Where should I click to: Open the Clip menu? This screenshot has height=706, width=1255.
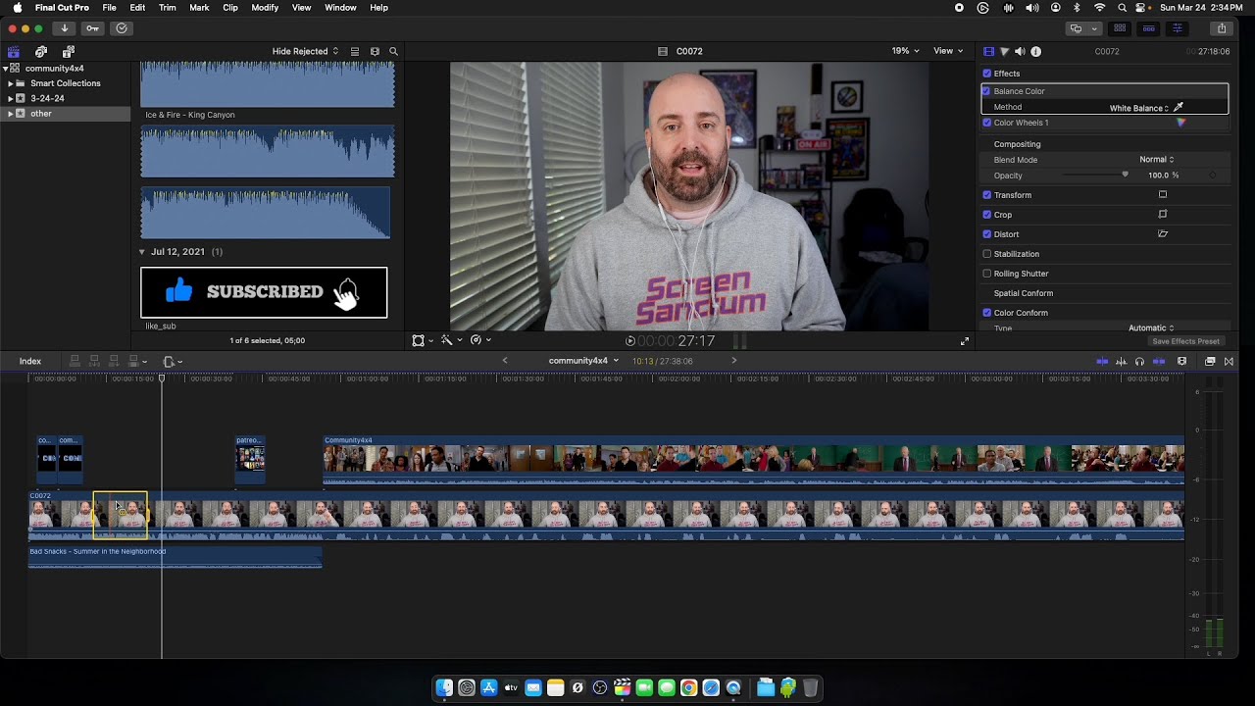[x=230, y=8]
